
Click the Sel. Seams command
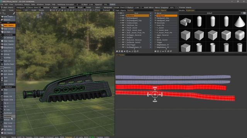[8, 130]
